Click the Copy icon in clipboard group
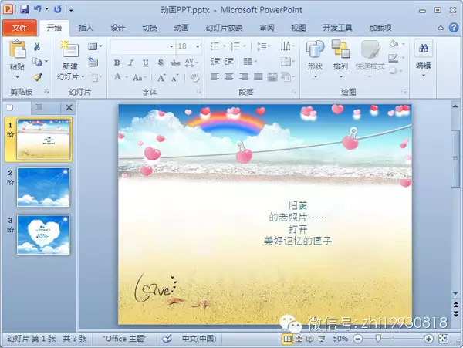Image resolution: width=463 pixels, height=348 pixels. [x=37, y=62]
